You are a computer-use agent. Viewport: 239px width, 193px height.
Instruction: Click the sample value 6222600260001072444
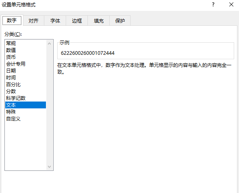pyautogui.click(x=87, y=53)
